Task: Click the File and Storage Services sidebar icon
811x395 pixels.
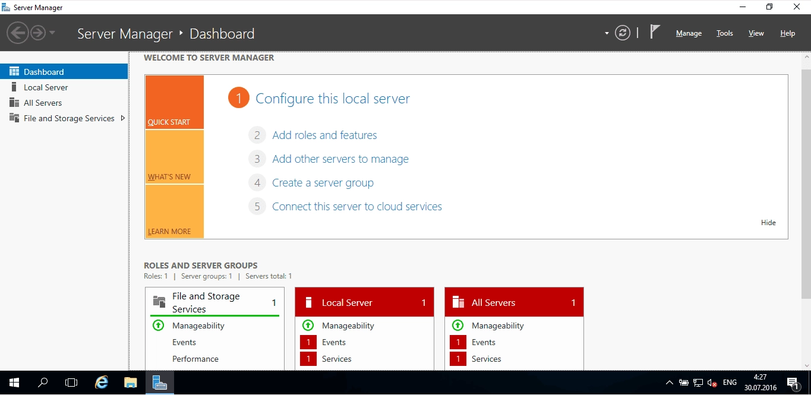Action: [14, 118]
